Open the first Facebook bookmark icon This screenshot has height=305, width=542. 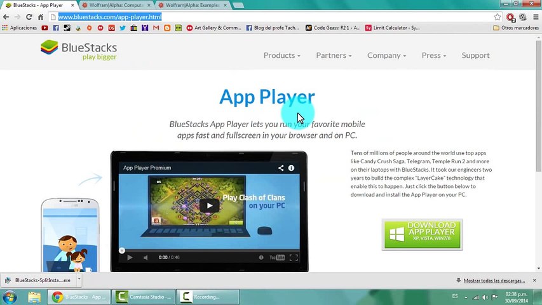[x=56, y=28]
